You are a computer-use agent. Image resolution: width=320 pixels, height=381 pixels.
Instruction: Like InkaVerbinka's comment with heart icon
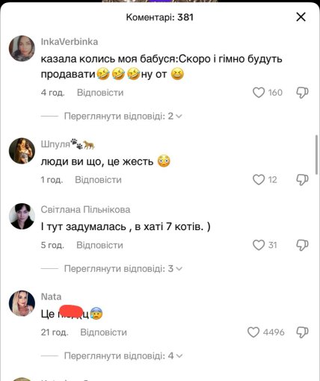click(259, 93)
